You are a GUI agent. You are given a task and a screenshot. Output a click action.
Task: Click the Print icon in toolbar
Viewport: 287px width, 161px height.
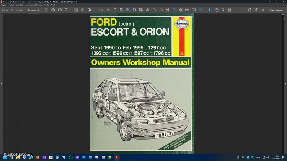coord(53,10)
